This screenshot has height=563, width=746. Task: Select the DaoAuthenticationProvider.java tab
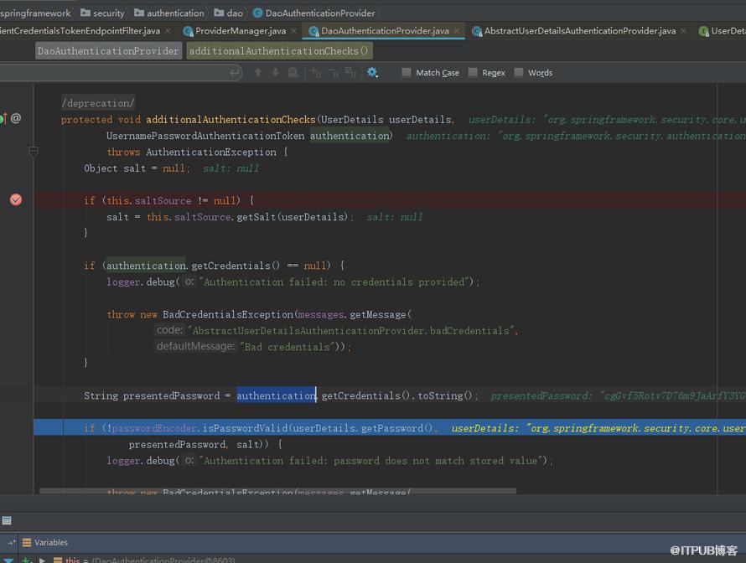[385, 31]
